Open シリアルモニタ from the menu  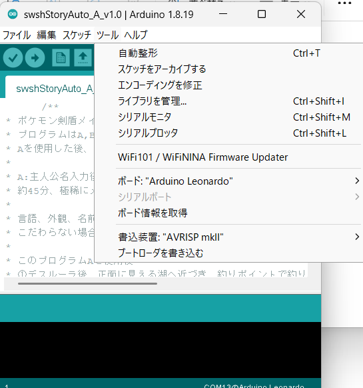(x=228, y=117)
